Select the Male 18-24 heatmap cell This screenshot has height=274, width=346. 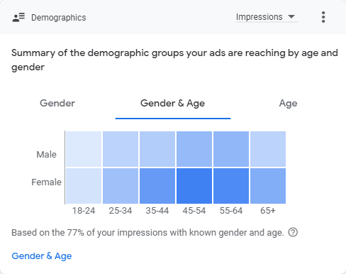coord(84,149)
